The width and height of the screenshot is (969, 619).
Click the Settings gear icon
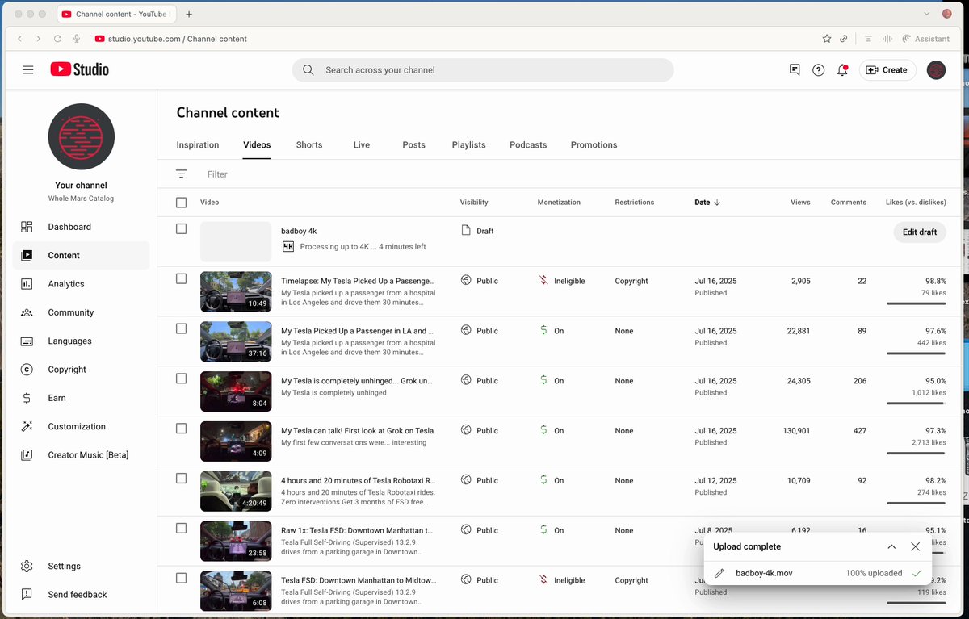tap(27, 566)
